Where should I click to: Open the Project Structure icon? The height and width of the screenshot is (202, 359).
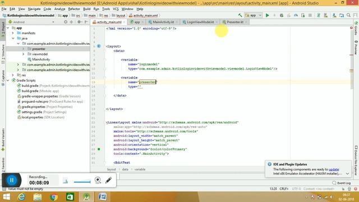tap(342, 15)
